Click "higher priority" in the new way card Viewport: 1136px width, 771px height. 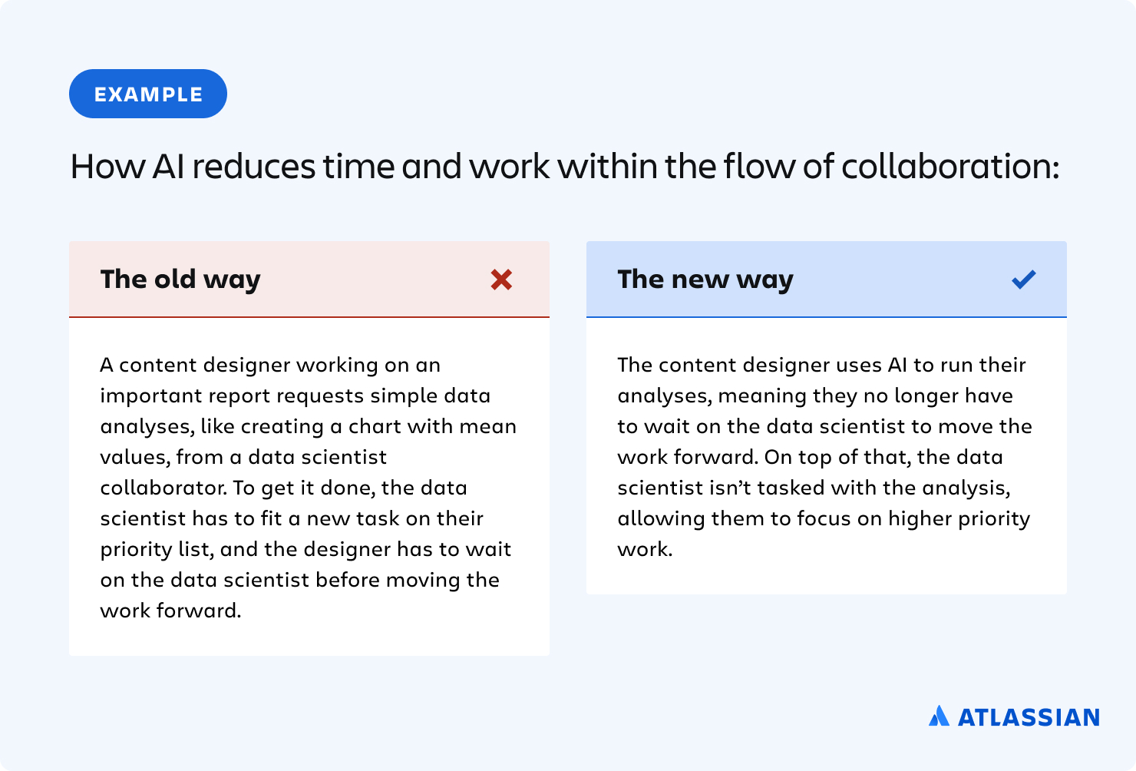click(x=959, y=518)
